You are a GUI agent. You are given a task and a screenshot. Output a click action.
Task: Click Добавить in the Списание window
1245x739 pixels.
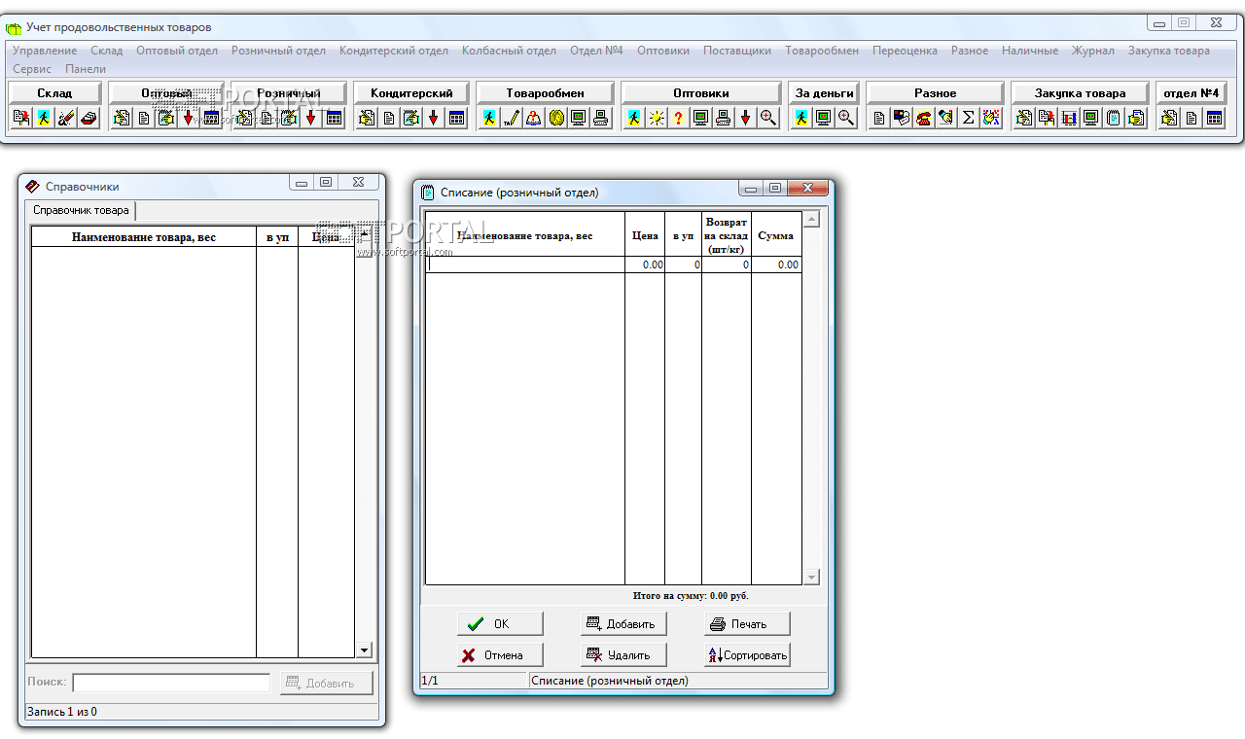(623, 624)
